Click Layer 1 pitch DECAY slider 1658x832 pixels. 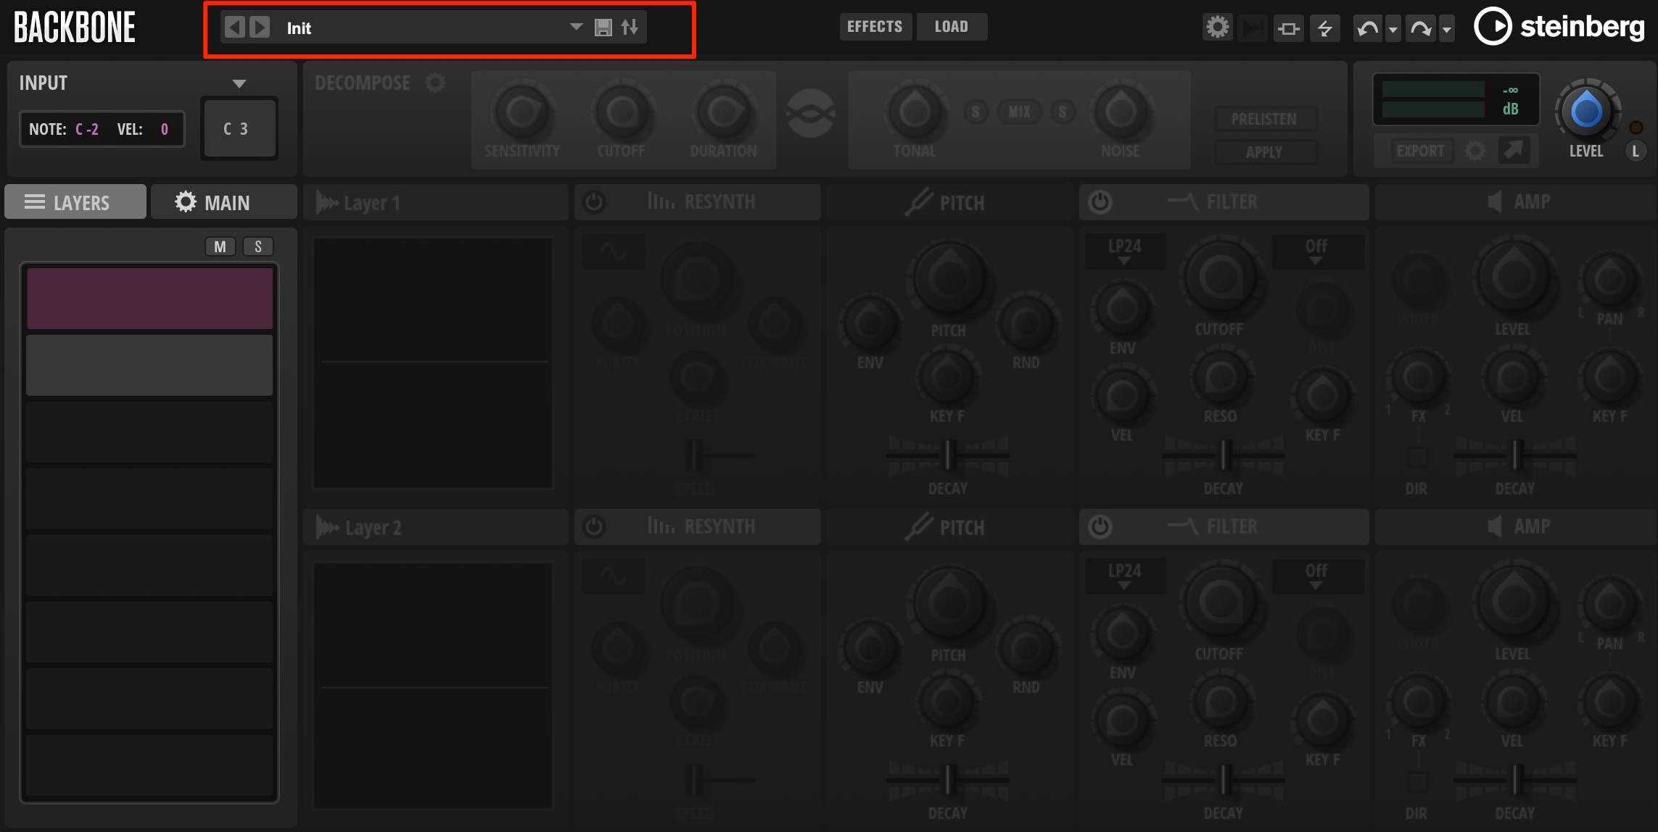coord(948,456)
